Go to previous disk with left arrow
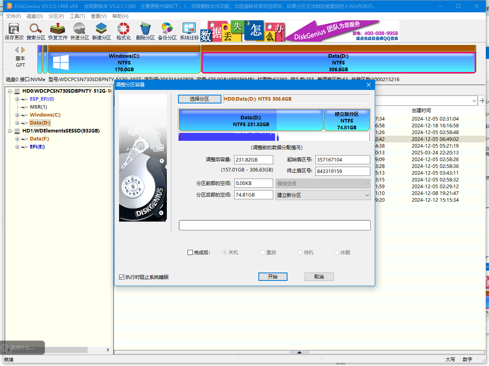 [x=17, y=50]
